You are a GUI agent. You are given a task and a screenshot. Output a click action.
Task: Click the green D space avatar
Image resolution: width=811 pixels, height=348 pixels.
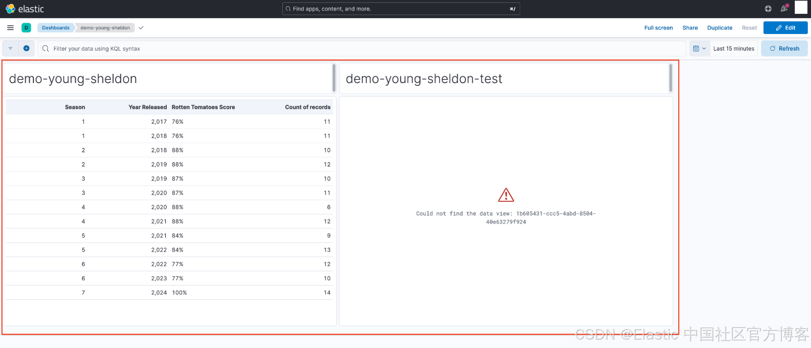(26, 28)
